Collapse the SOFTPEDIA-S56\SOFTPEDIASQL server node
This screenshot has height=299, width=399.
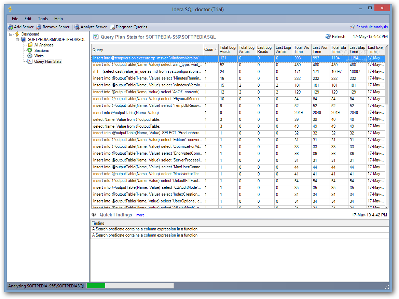(17, 40)
